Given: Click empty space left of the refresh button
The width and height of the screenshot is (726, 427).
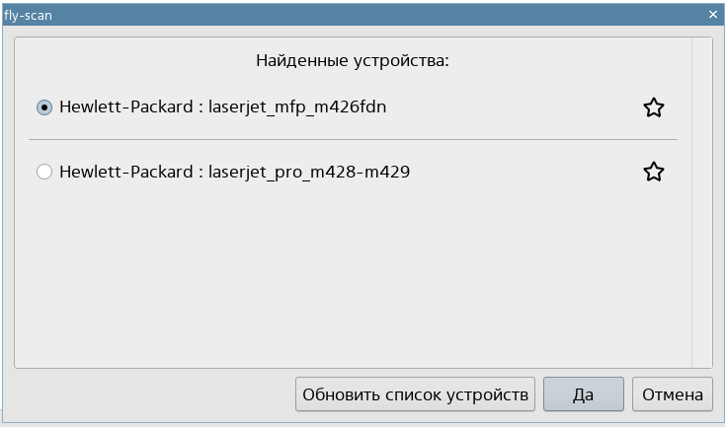Looking at the screenshot, I should point(148,395).
